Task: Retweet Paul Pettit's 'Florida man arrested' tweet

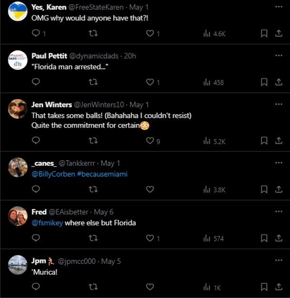Action: pyautogui.click(x=93, y=82)
